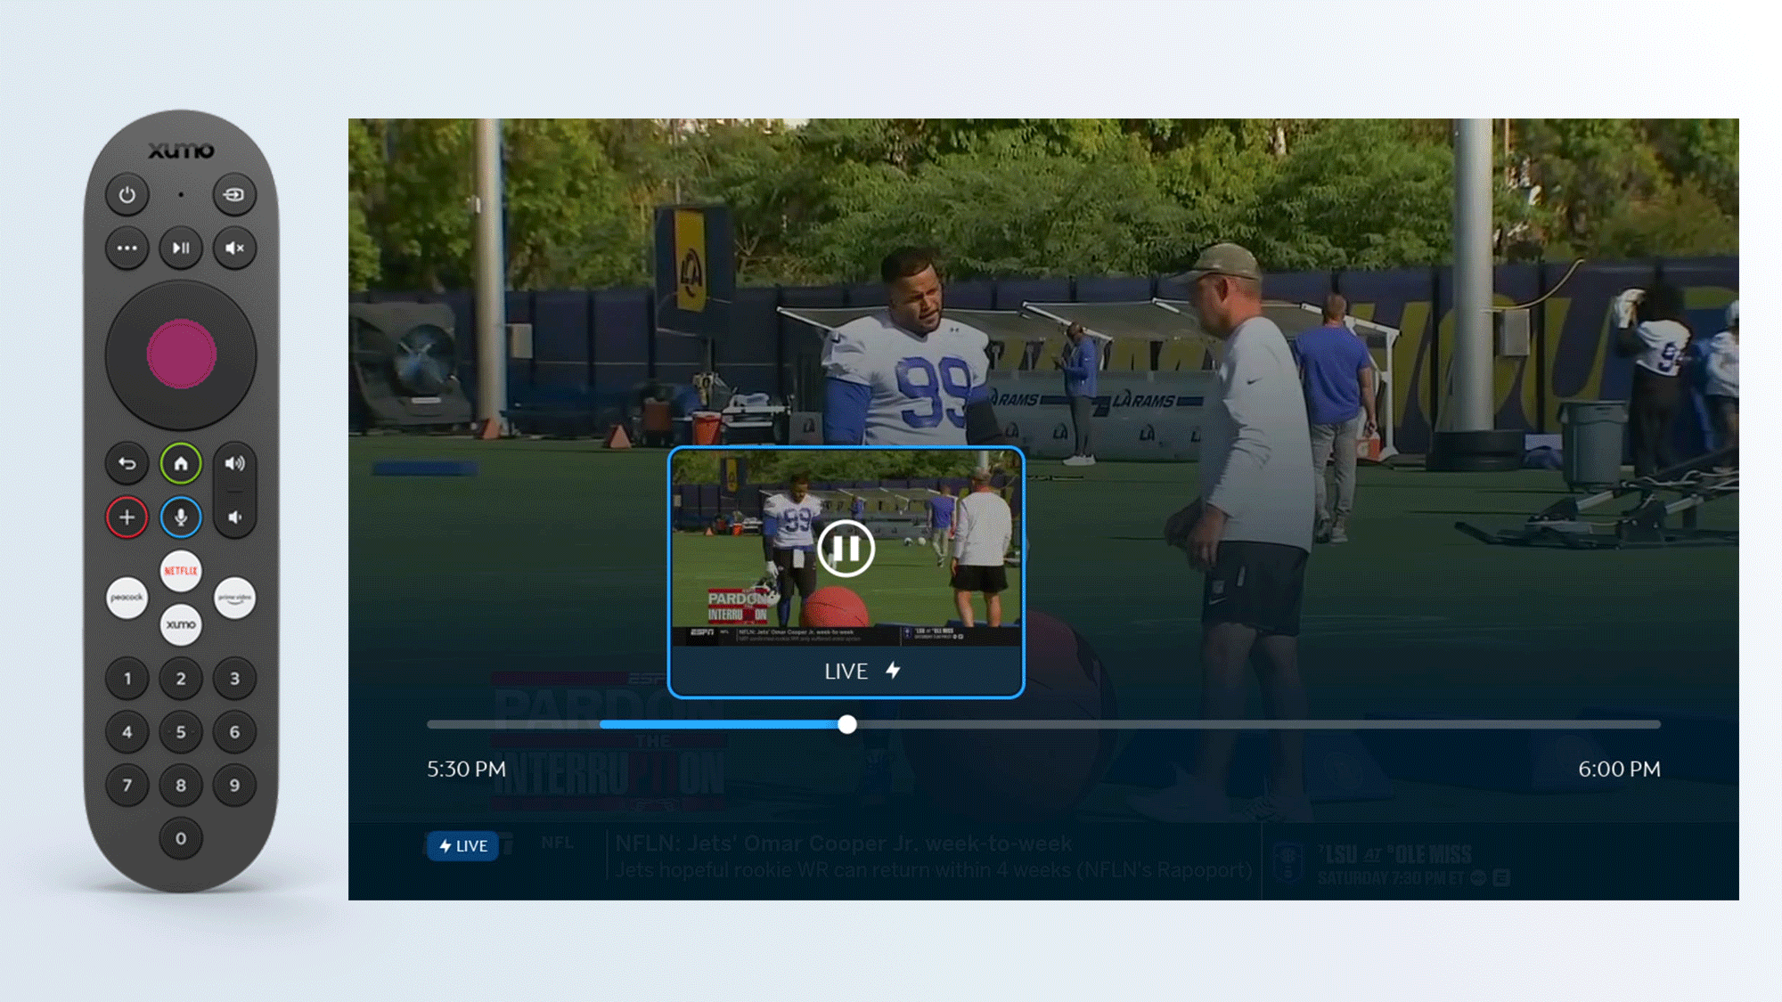
Task: Tap number 1 on the remote keypad
Action: [x=127, y=679]
